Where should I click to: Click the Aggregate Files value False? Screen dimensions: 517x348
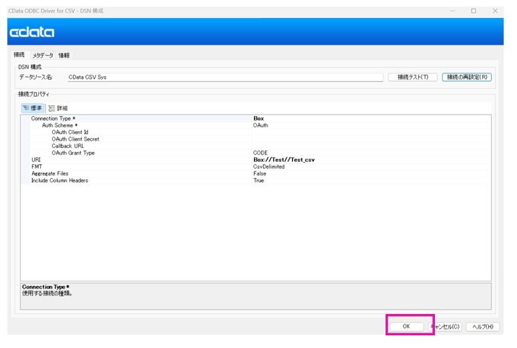pos(260,174)
